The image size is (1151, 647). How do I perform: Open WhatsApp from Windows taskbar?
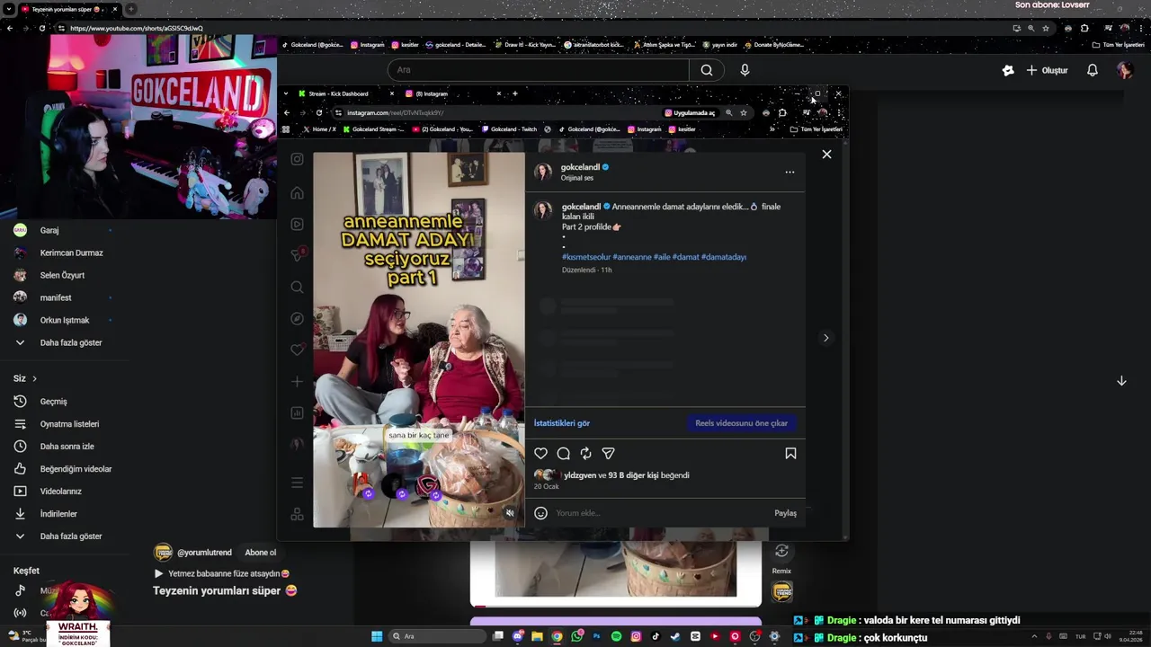pos(576,636)
